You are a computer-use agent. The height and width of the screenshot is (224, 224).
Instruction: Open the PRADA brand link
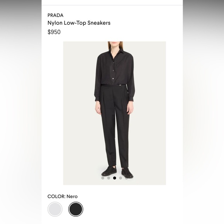tap(55, 15)
